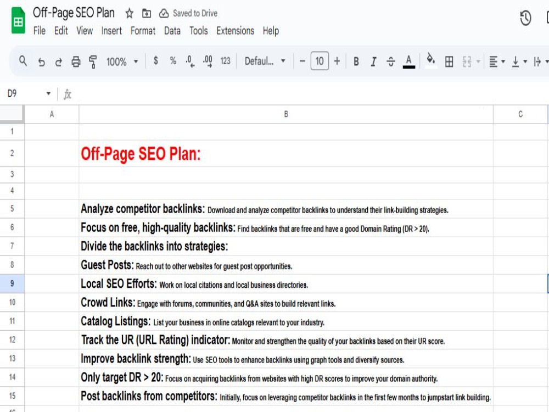Select column A header
549x412 pixels.
52,114
